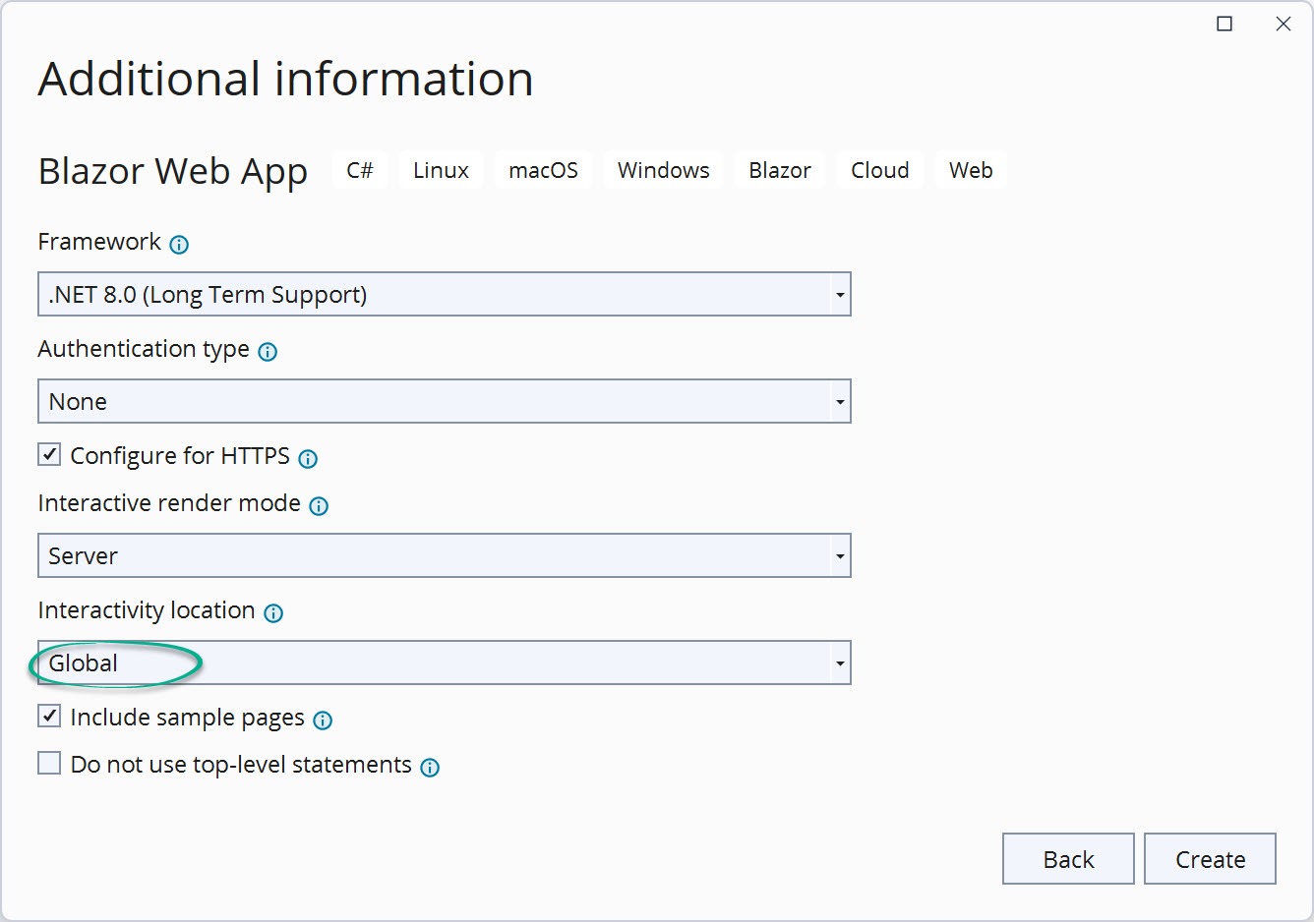Enable Do not use top-level statements
1314x922 pixels.
[49, 763]
